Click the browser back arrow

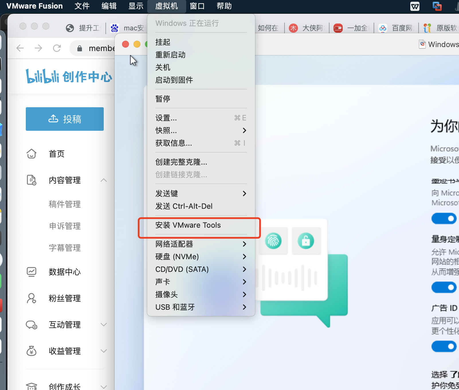point(20,48)
